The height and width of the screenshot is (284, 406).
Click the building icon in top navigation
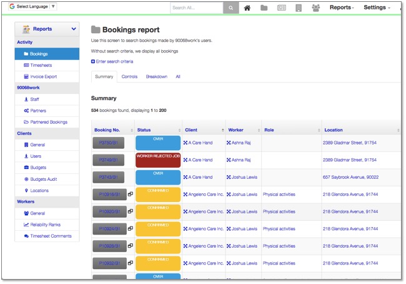(299, 8)
